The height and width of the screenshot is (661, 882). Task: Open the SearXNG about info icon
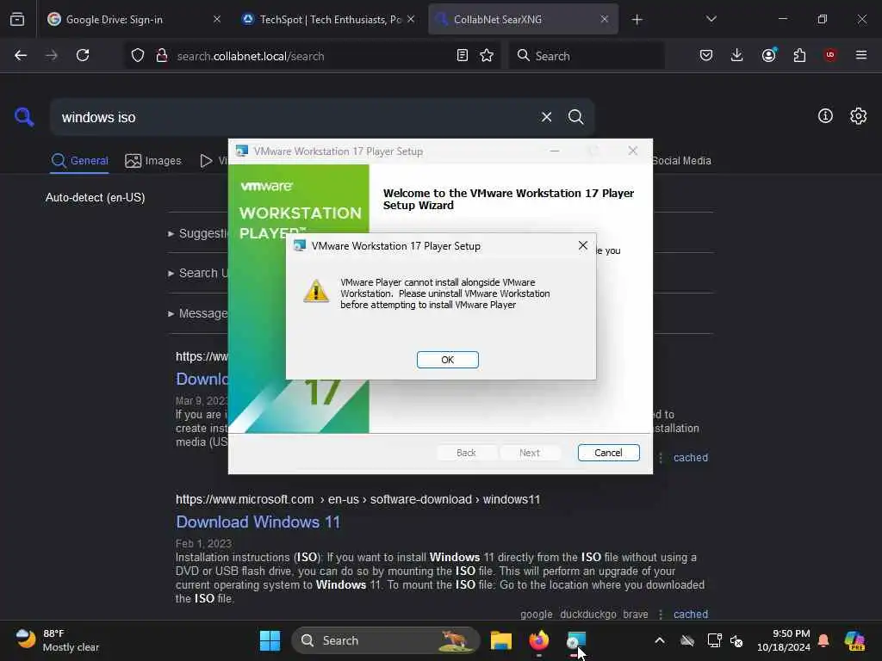tap(825, 116)
